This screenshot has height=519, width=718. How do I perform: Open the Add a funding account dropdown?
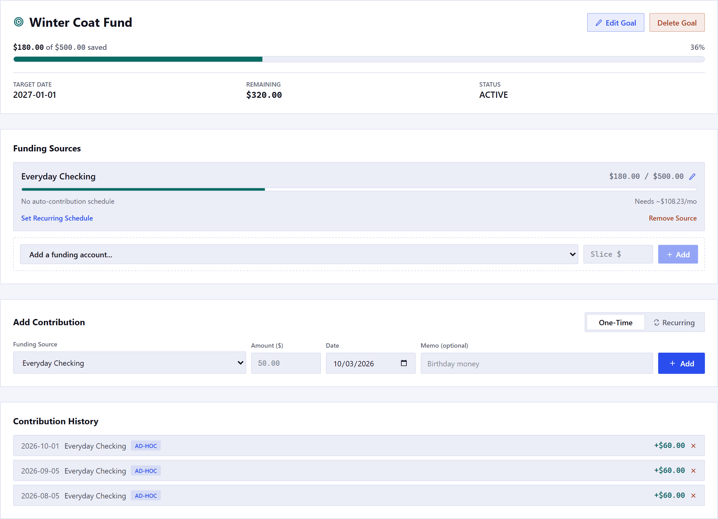point(299,255)
